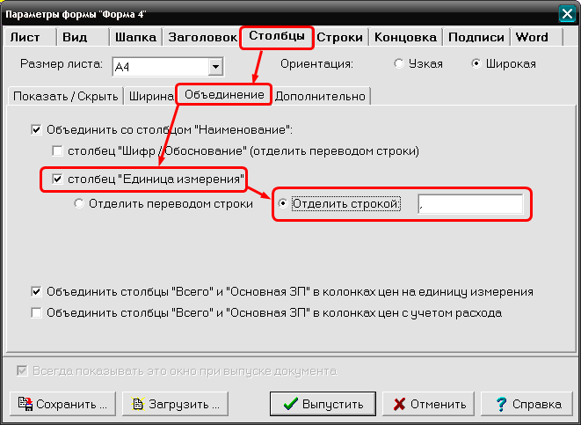
Task: Open Справка help button
Action: (527, 404)
